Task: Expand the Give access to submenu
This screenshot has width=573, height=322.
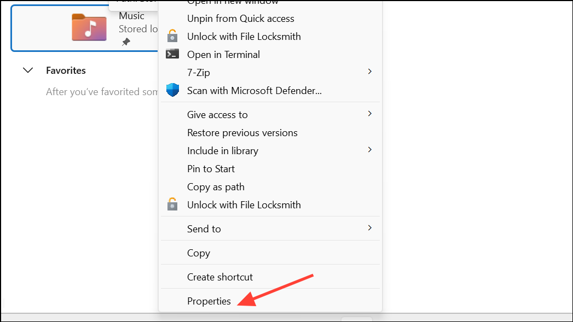Action: pyautogui.click(x=369, y=114)
